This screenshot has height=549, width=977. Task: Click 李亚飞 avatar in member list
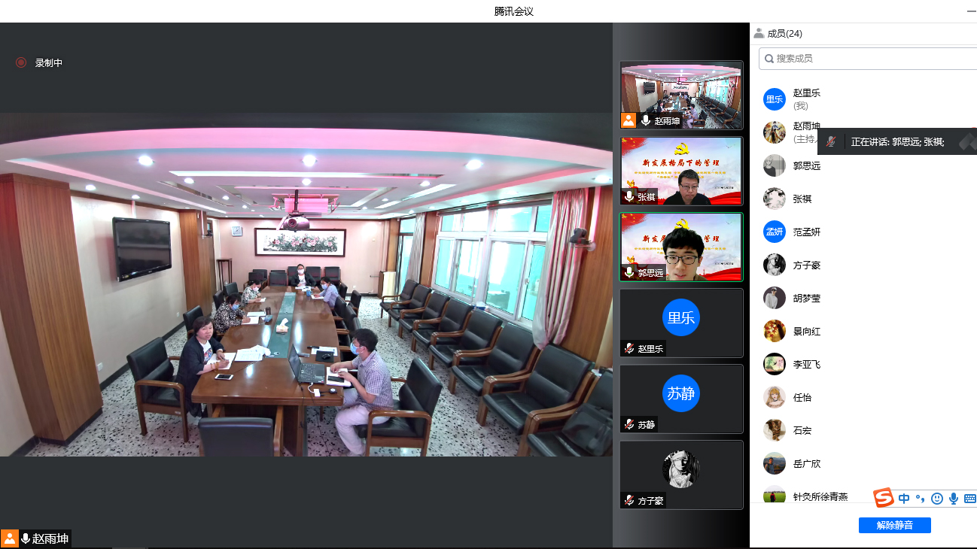point(775,364)
